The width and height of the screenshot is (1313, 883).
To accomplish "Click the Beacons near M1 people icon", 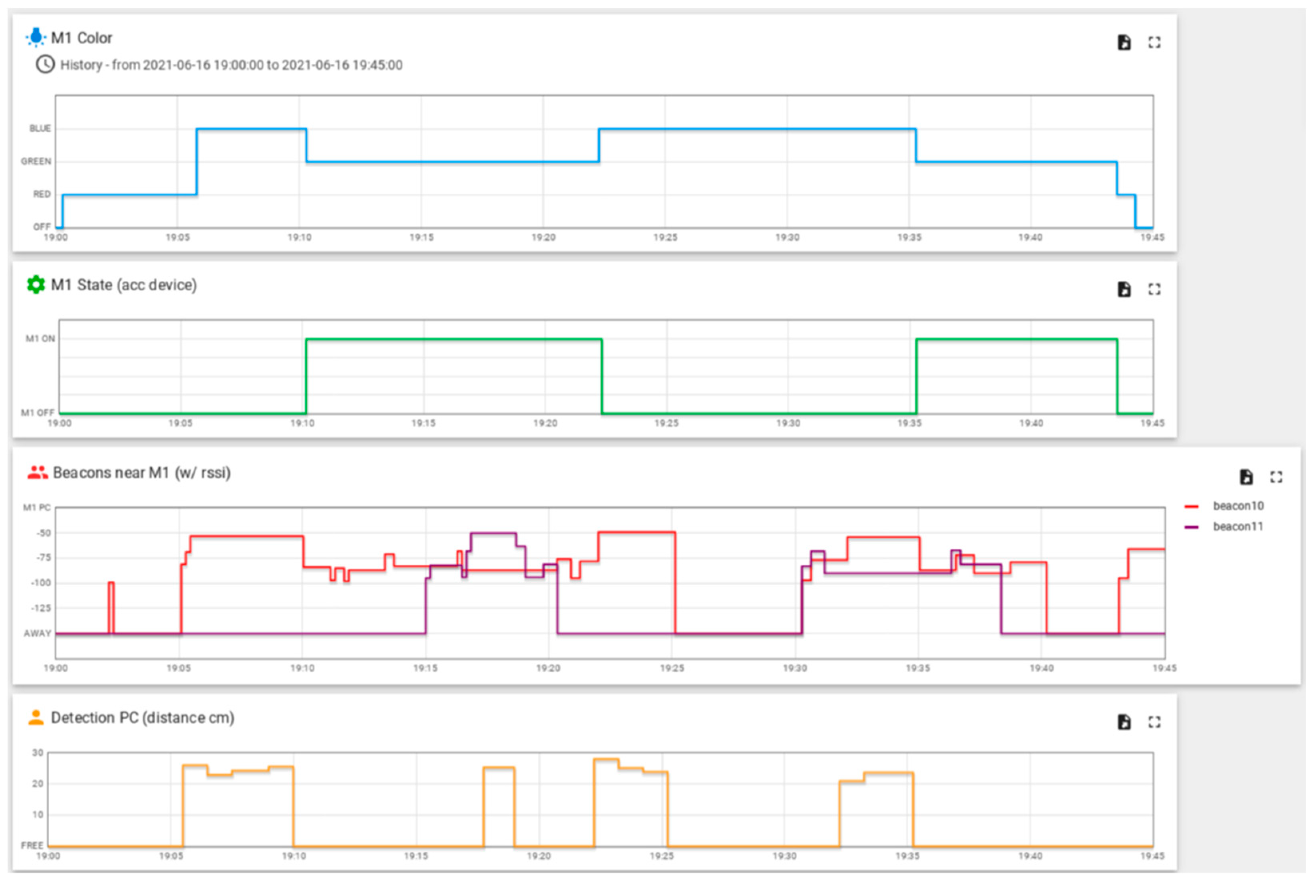I will pyautogui.click(x=37, y=472).
